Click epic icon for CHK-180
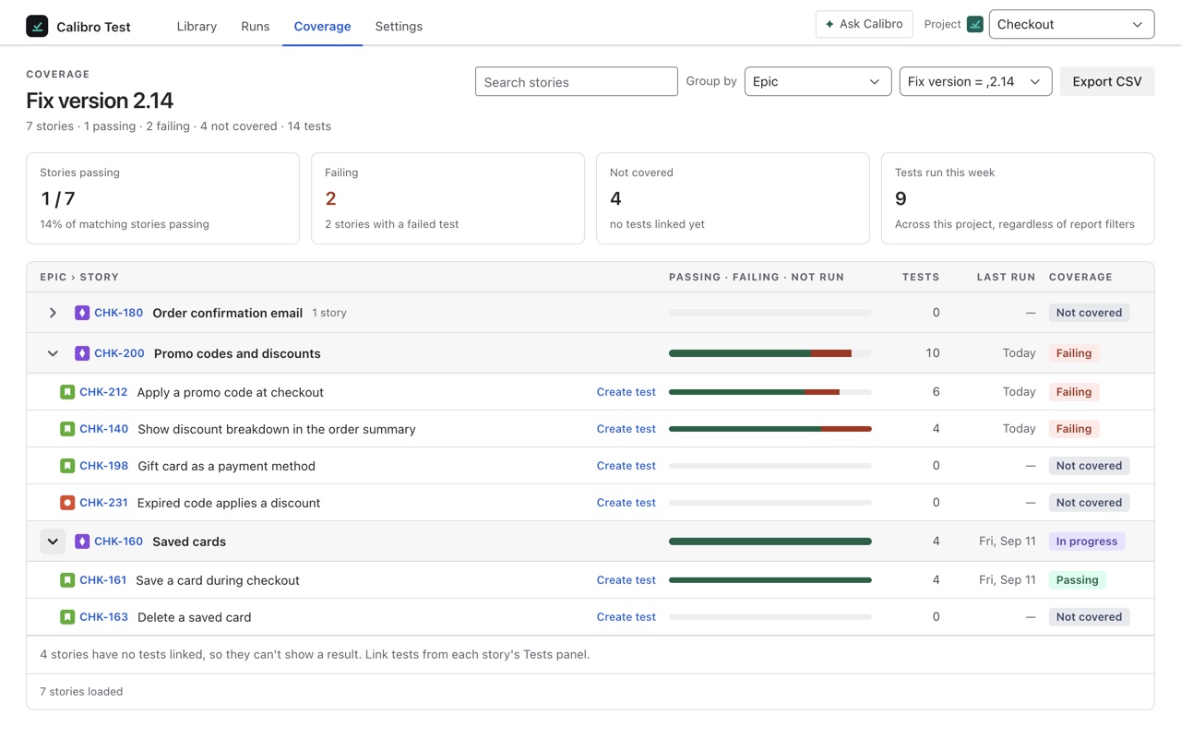The image size is (1181, 738). [x=82, y=313]
